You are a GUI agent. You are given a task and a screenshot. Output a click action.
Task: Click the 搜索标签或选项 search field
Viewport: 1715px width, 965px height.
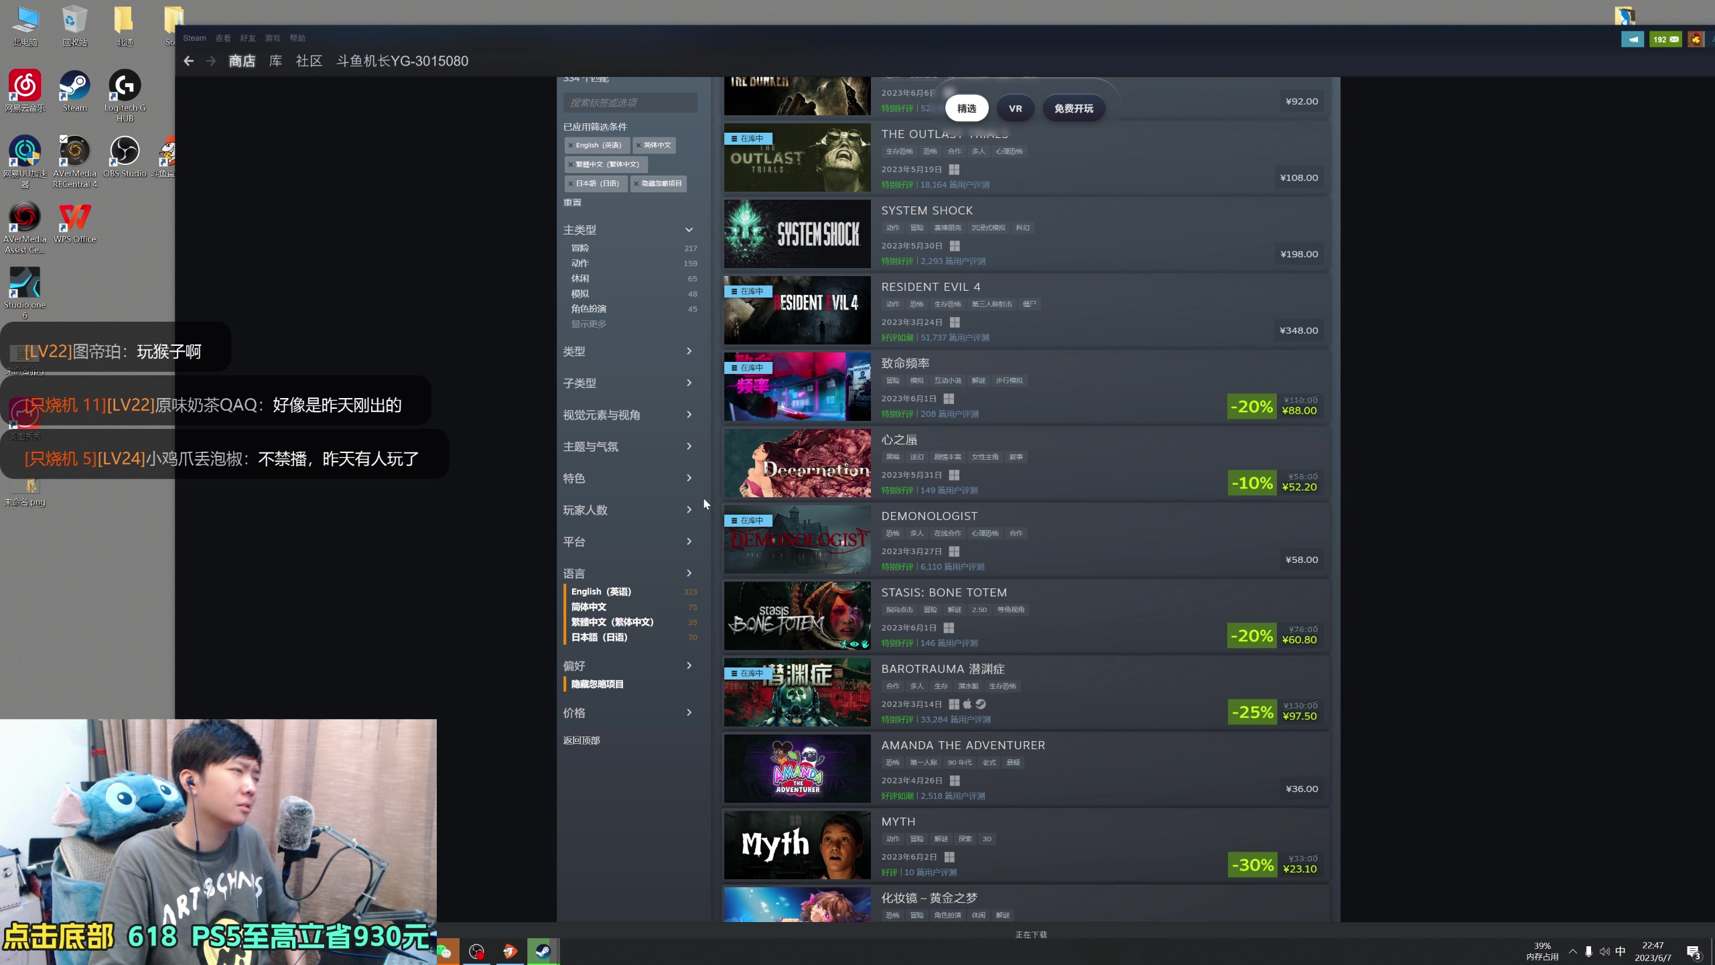tap(630, 103)
